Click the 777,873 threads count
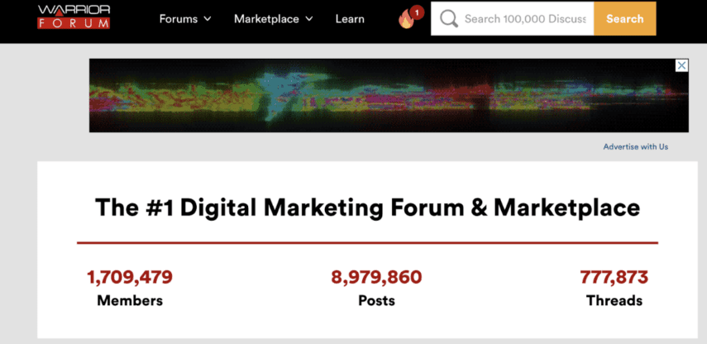Image resolution: width=707 pixels, height=344 pixels. pos(614,277)
